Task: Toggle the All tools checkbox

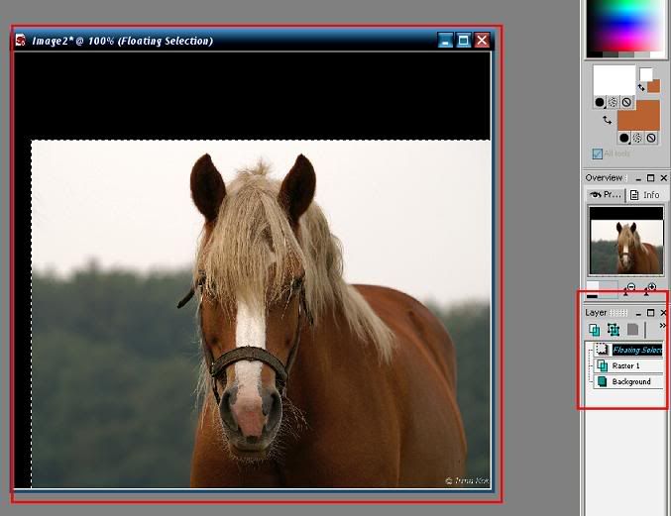Action: 597,154
